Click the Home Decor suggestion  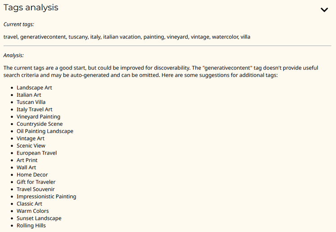[32, 175]
